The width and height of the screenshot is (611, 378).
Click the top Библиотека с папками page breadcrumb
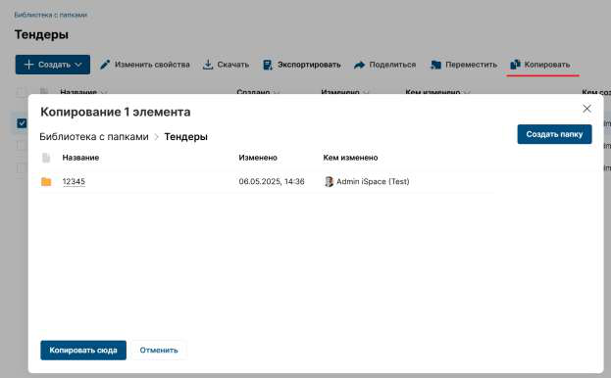coord(51,15)
